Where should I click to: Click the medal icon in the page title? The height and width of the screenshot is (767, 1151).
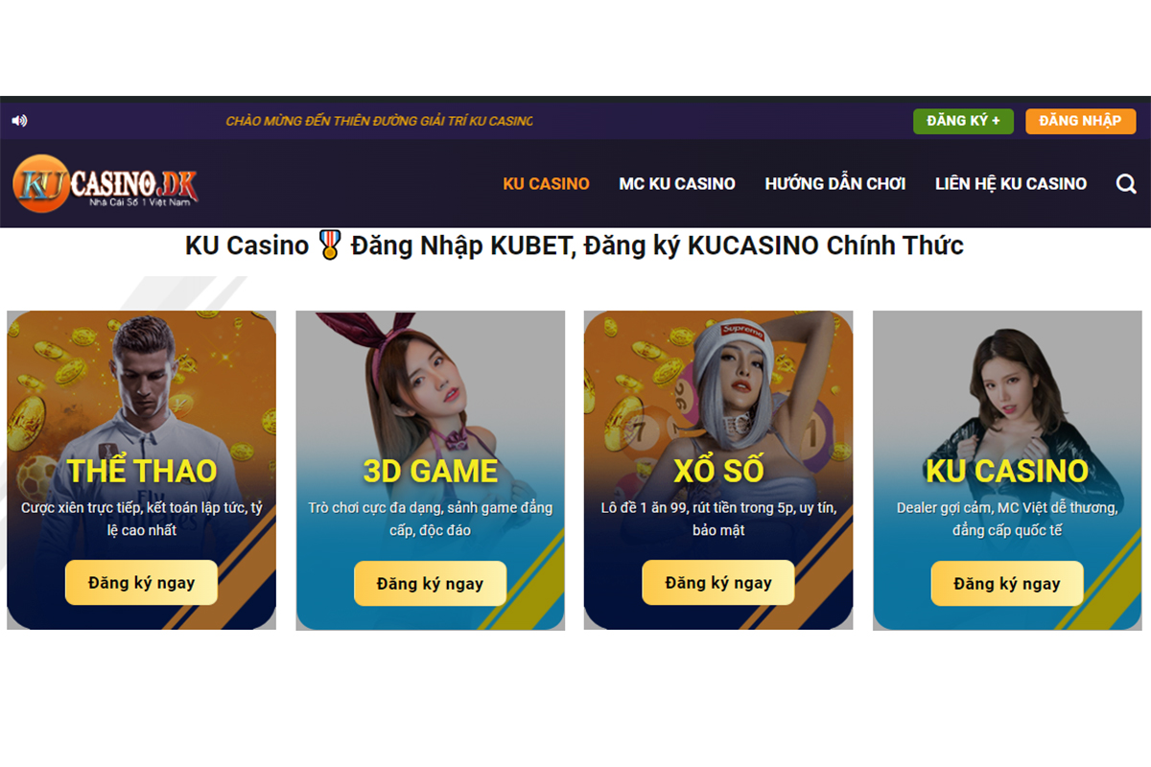pyautogui.click(x=330, y=246)
